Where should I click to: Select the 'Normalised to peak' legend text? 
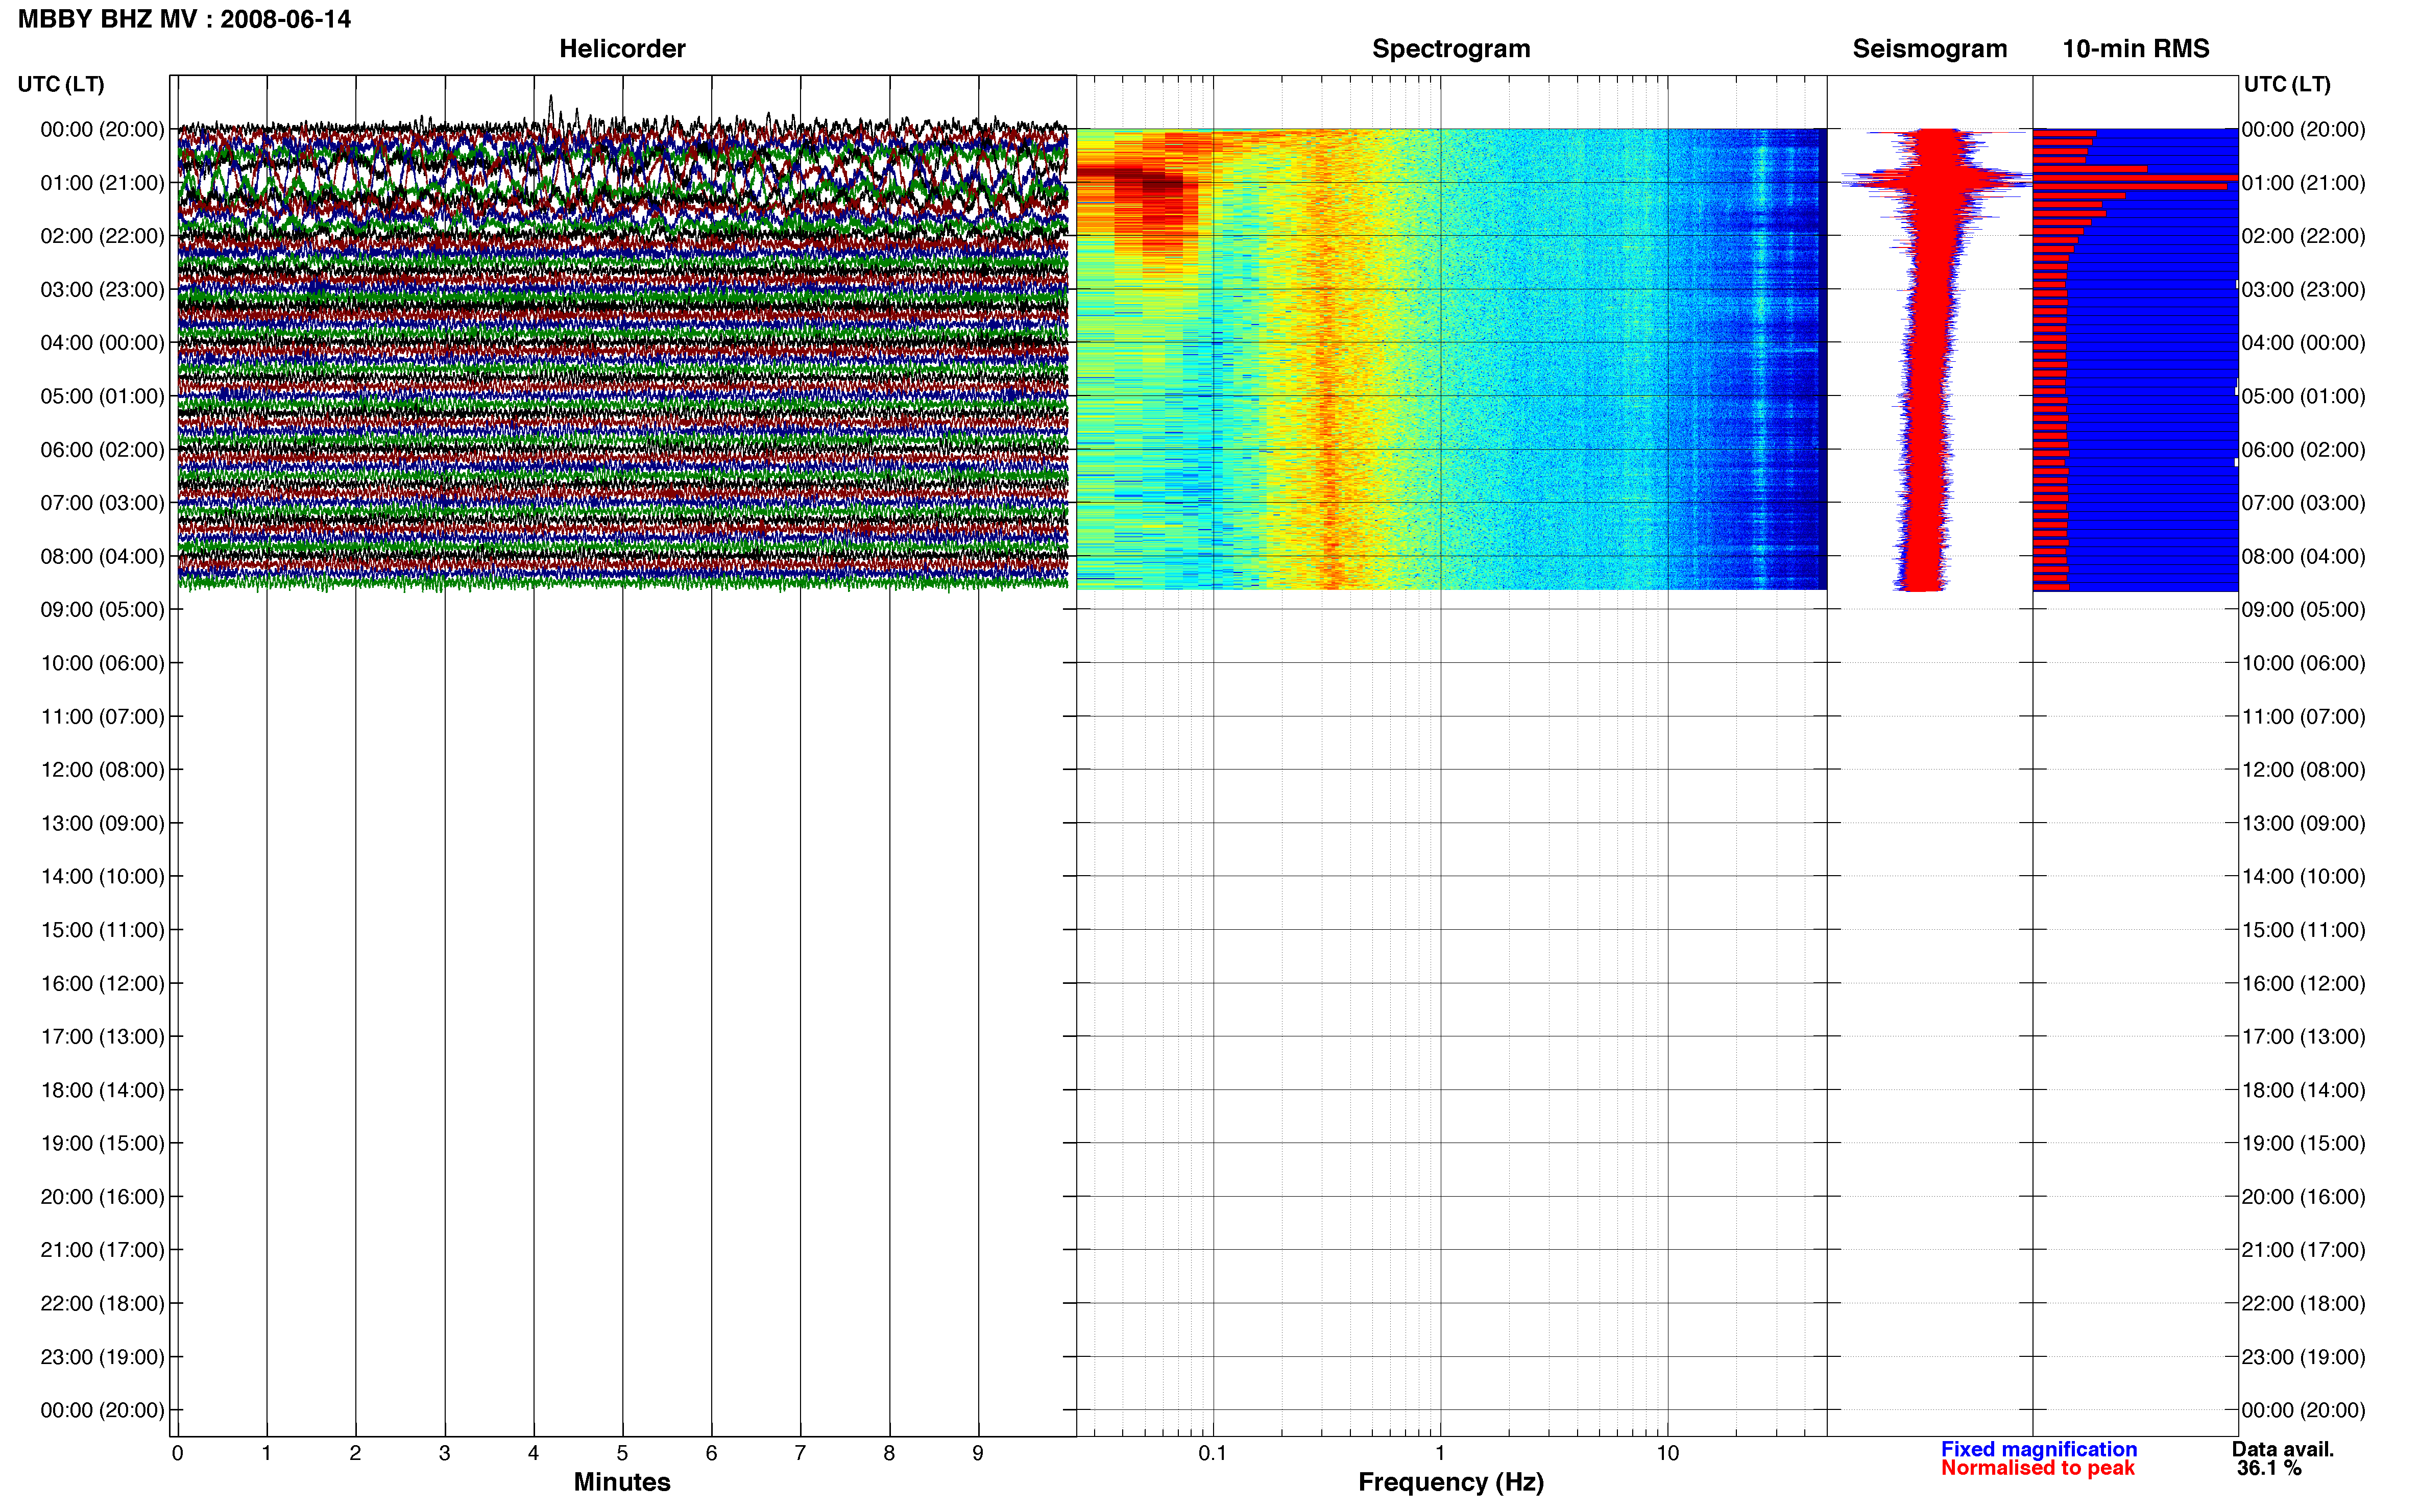tap(2038, 1468)
